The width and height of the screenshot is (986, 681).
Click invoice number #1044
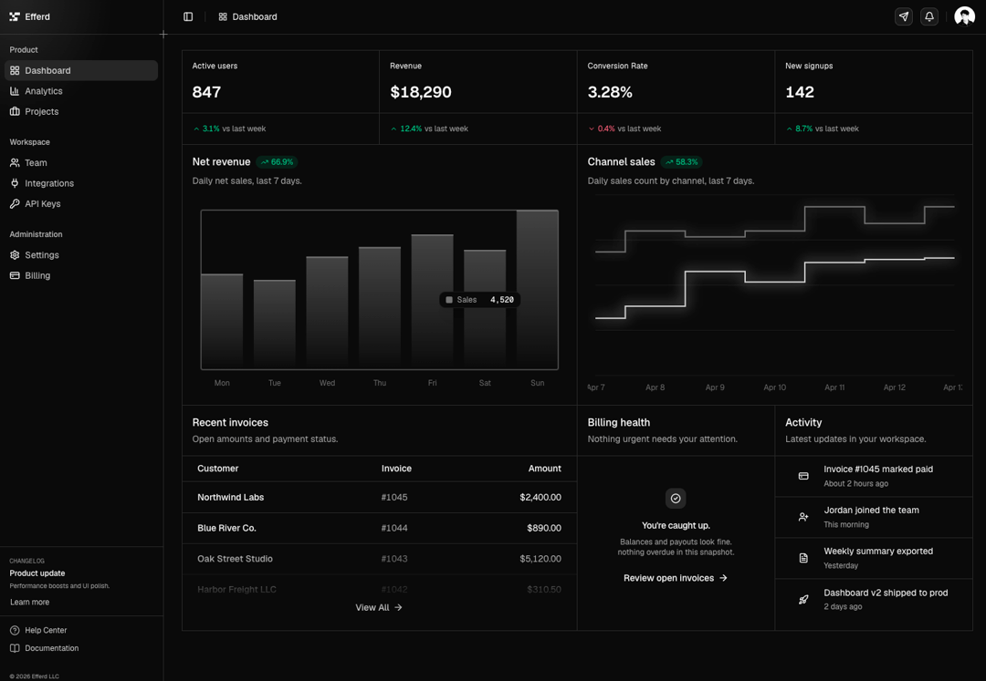pos(394,529)
